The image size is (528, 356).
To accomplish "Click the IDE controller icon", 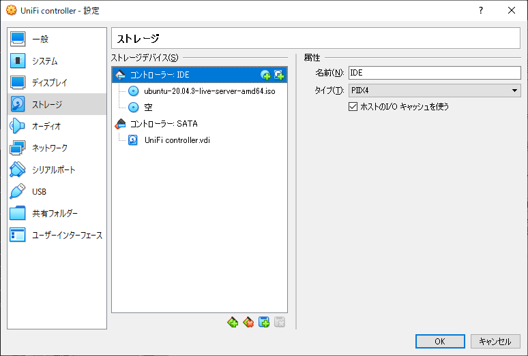I will click(x=120, y=75).
